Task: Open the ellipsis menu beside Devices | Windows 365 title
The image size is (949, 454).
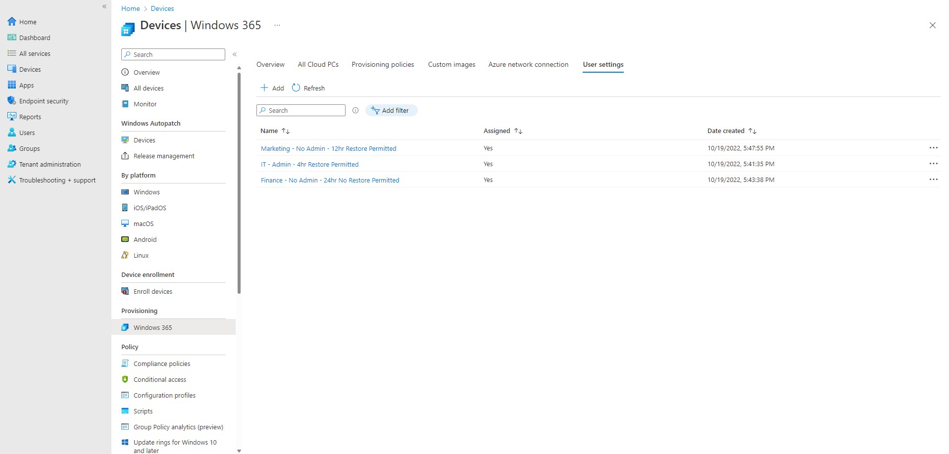Action: pos(277,25)
